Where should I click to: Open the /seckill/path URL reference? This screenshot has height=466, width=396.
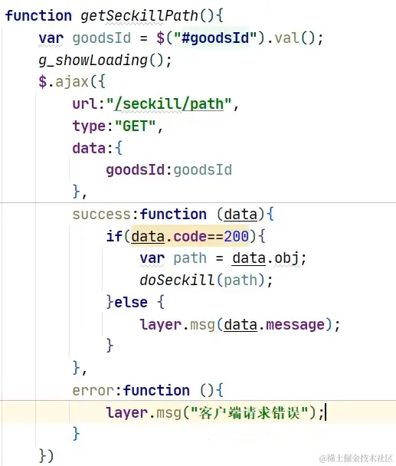[x=169, y=104]
